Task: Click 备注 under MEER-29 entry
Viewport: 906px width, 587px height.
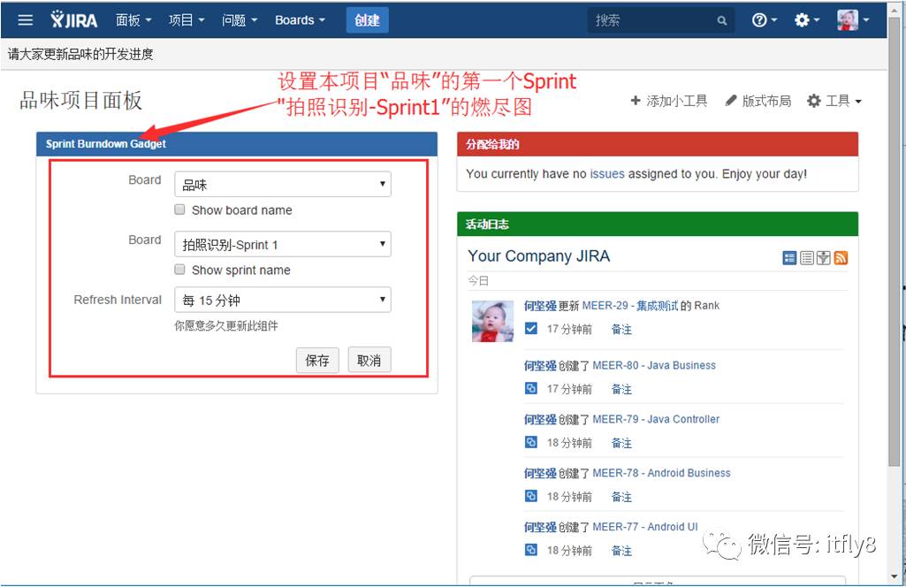Action: pos(621,330)
